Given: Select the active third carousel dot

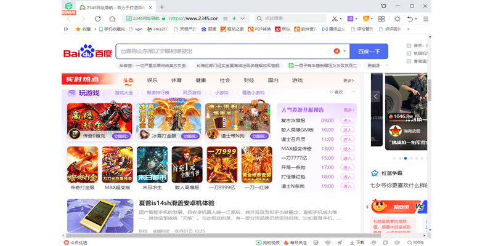Looking at the screenshot, I should 405,159.
